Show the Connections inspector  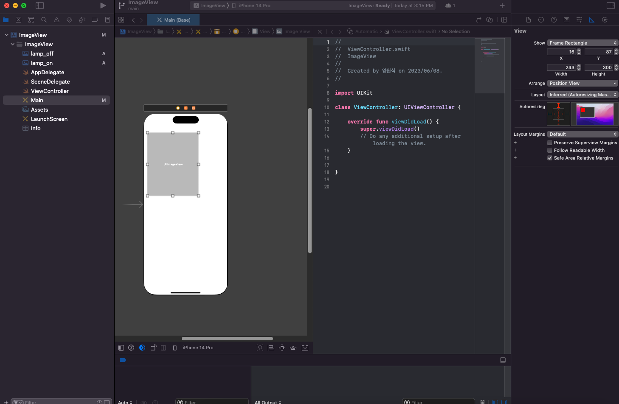pos(605,20)
